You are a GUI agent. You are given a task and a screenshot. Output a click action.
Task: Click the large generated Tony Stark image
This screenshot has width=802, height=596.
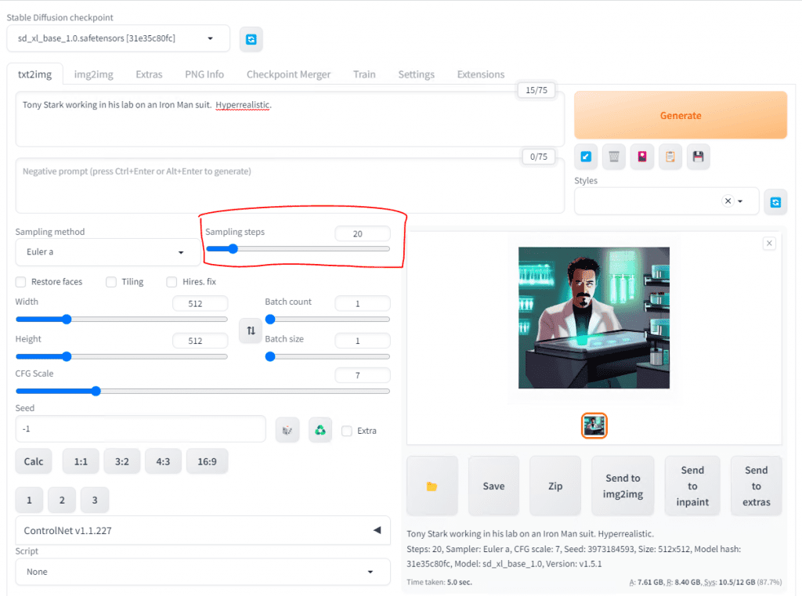coord(594,318)
